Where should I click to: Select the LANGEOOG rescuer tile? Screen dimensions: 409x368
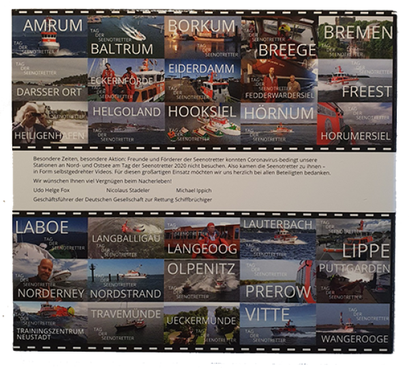(x=202, y=238)
